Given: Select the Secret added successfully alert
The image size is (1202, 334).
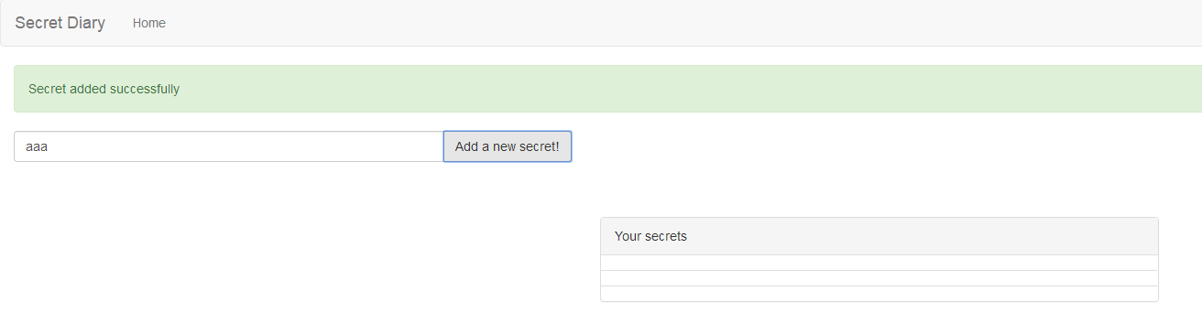Looking at the screenshot, I should [607, 89].
